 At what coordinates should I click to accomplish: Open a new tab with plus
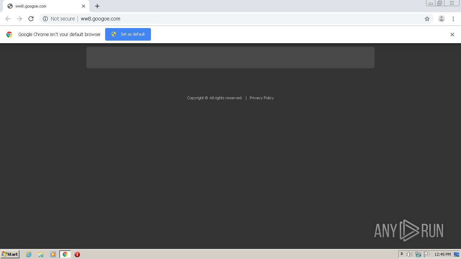97,6
